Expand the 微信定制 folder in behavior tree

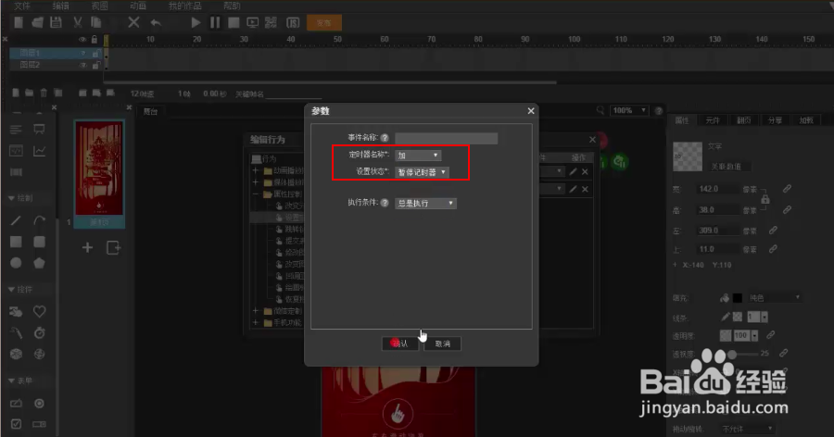[256, 311]
